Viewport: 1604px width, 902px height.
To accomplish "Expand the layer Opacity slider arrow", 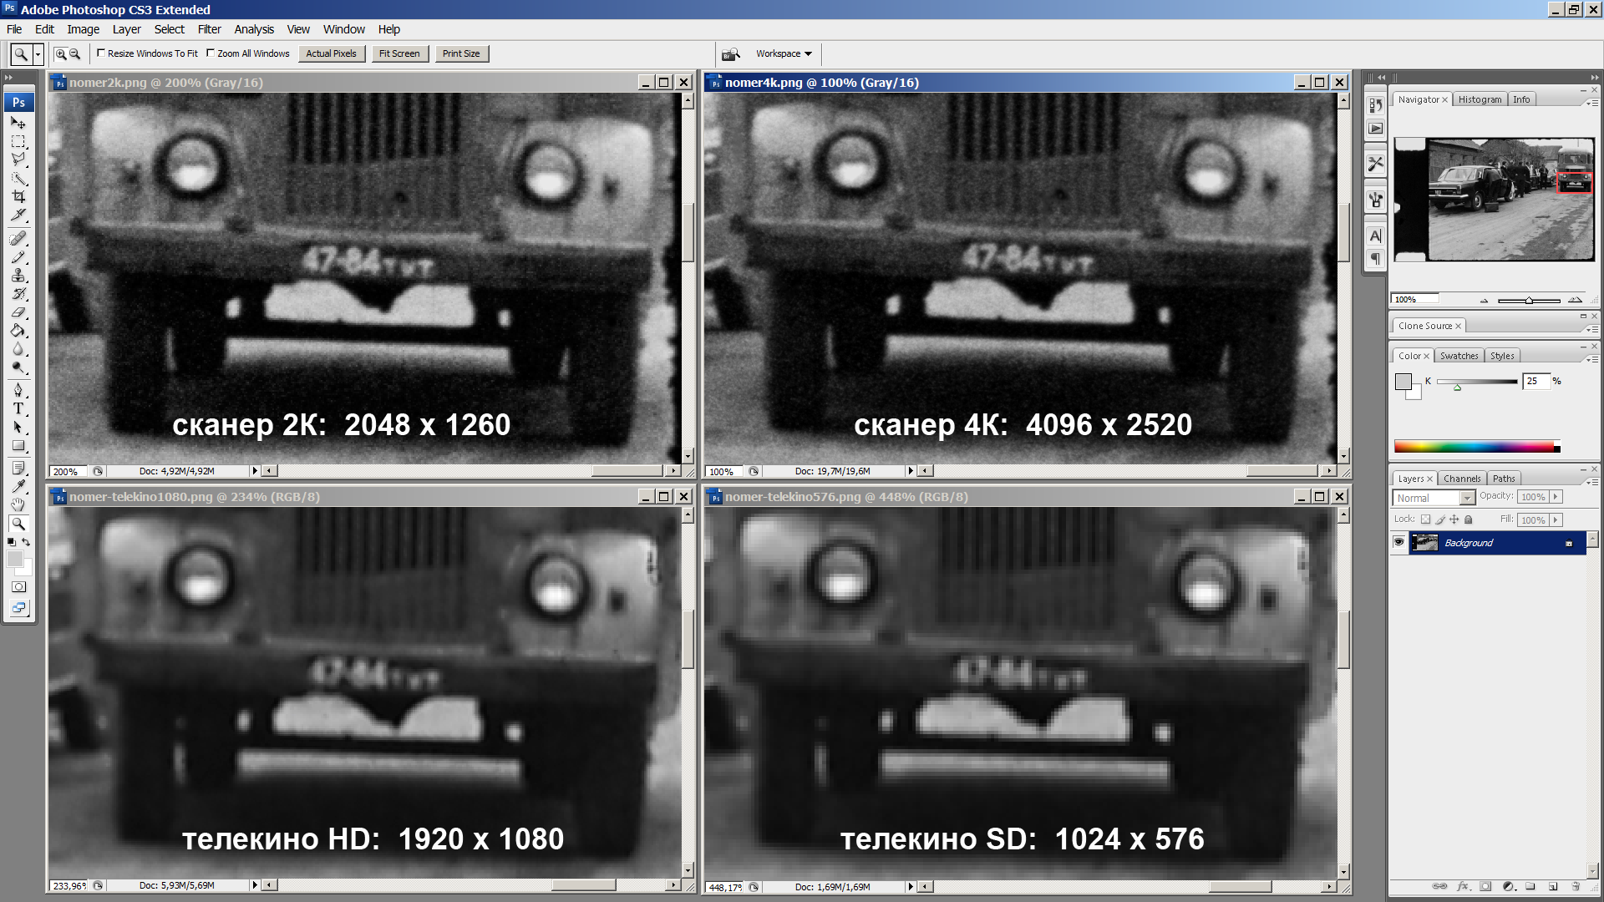I will click(x=1556, y=496).
